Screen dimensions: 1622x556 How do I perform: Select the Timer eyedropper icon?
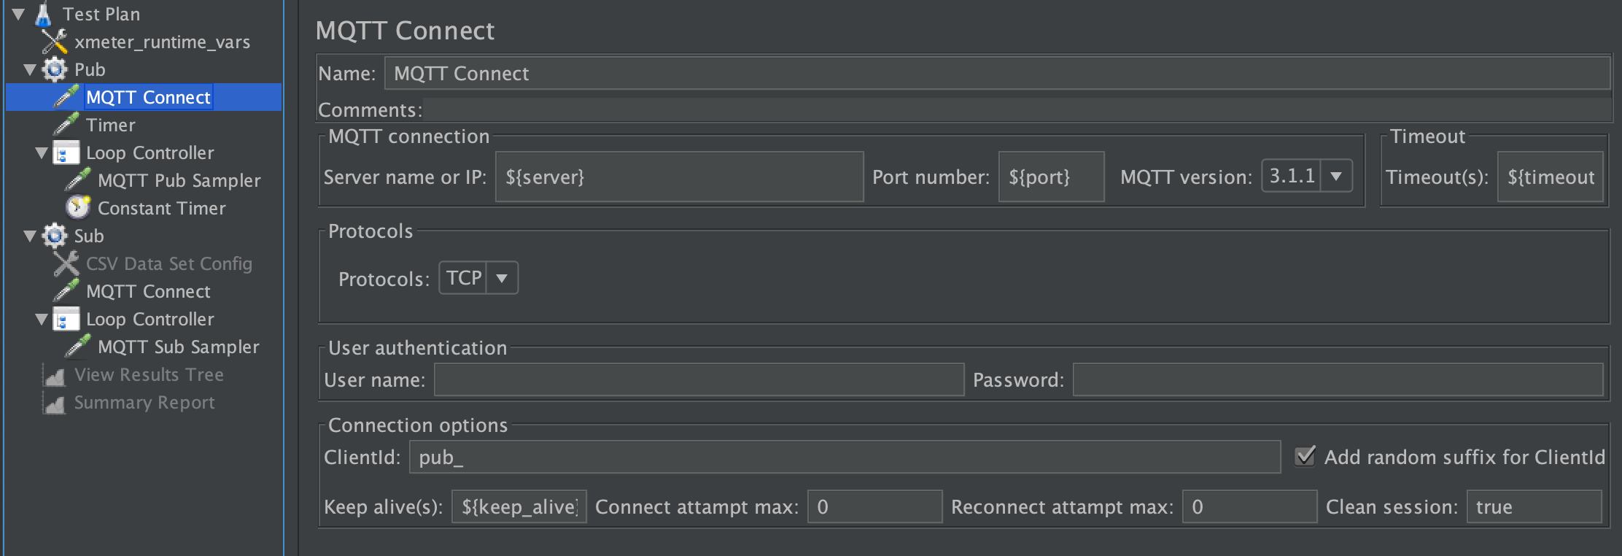click(67, 124)
